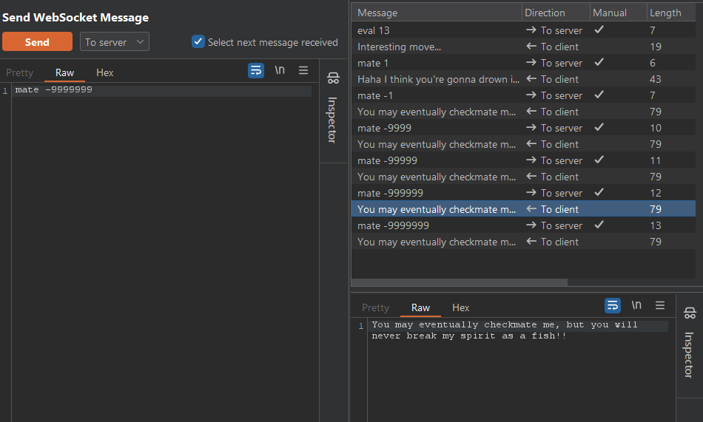The width and height of the screenshot is (703, 422).
Task: Click the highlighted 'You may eventually checkmate' row
Action: (x=523, y=209)
